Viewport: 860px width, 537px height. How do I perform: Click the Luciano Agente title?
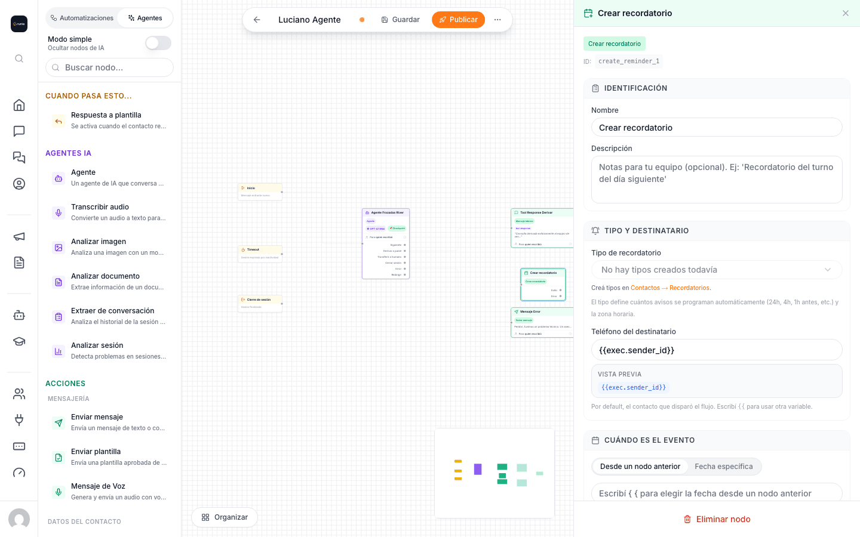coord(309,20)
